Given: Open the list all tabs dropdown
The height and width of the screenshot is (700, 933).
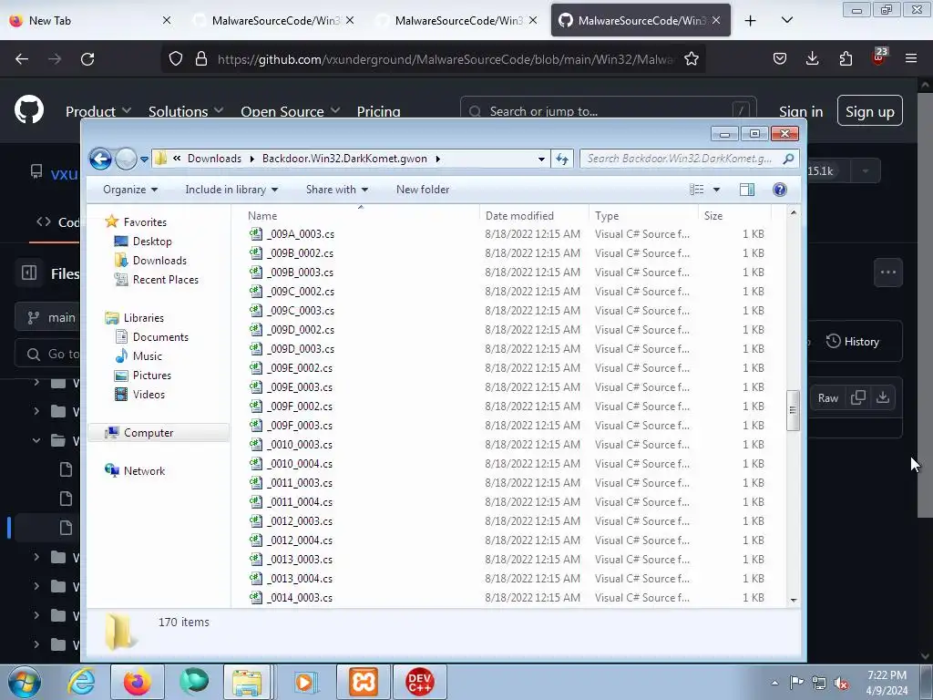Looking at the screenshot, I should [786, 20].
